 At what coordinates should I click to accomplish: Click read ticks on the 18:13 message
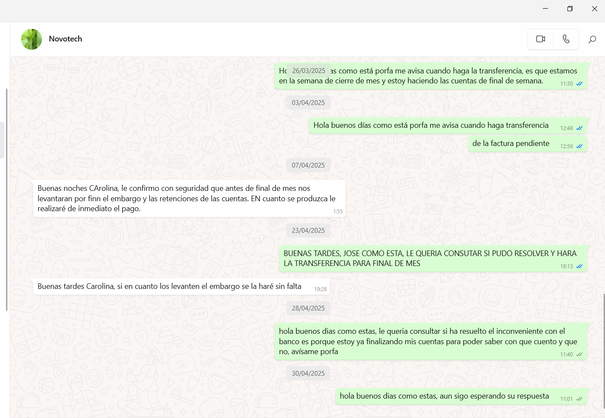580,266
